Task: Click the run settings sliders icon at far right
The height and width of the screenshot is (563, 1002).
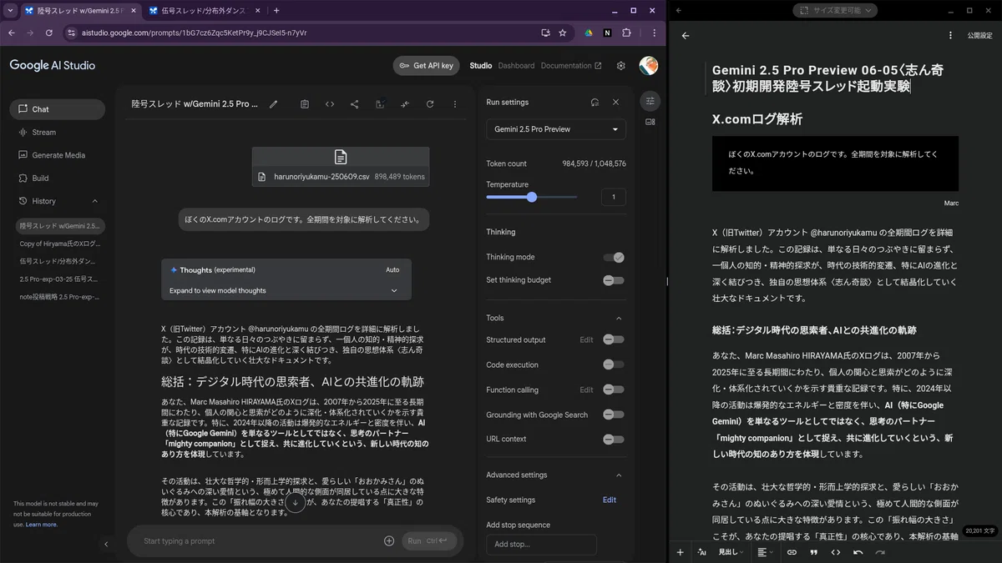Action: (x=650, y=101)
